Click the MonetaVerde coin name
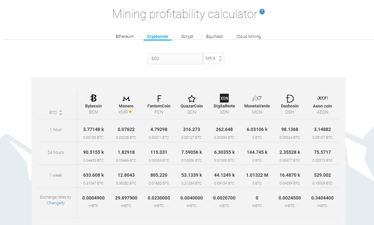Viewport: 374px width, 225px height. click(x=257, y=106)
